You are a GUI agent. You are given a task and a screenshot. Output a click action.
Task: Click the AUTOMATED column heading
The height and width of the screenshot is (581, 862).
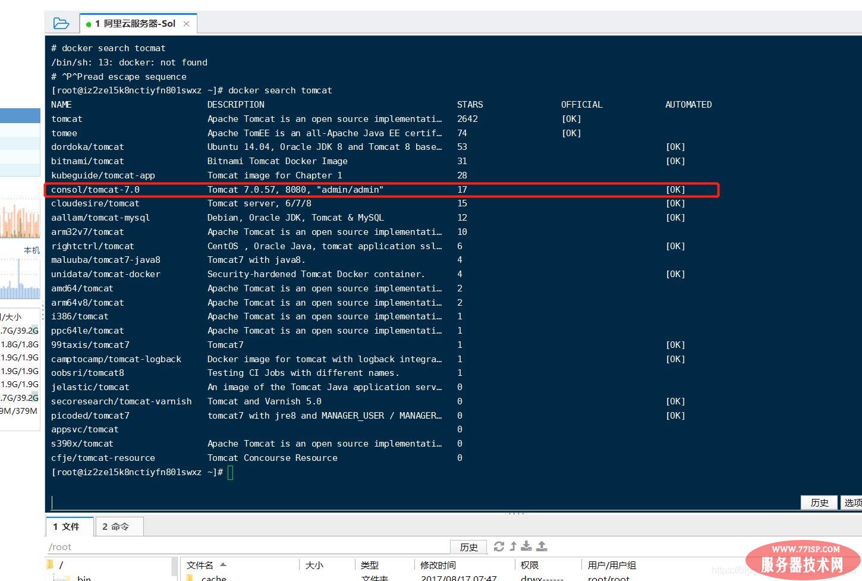click(688, 105)
